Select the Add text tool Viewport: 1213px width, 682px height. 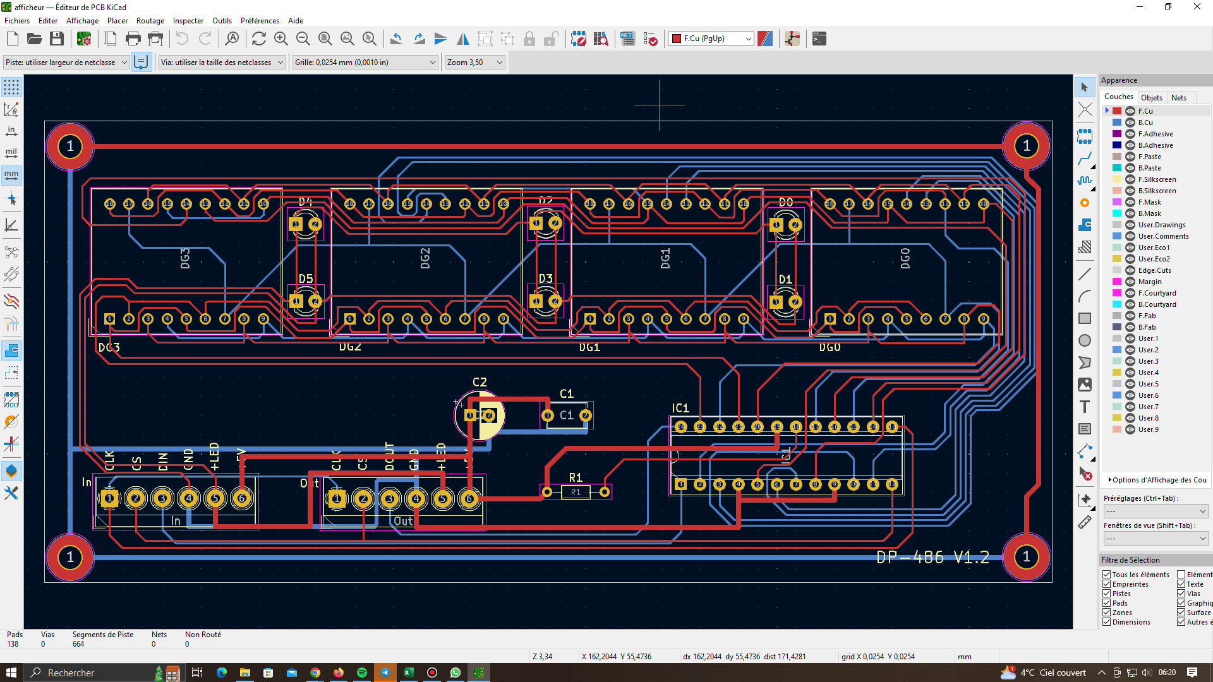pyautogui.click(x=1085, y=407)
